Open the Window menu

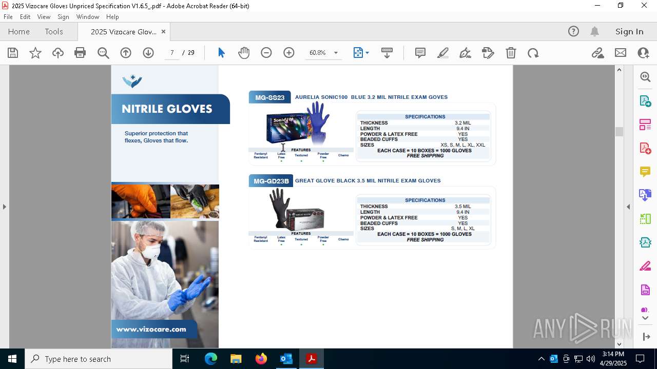point(88,16)
